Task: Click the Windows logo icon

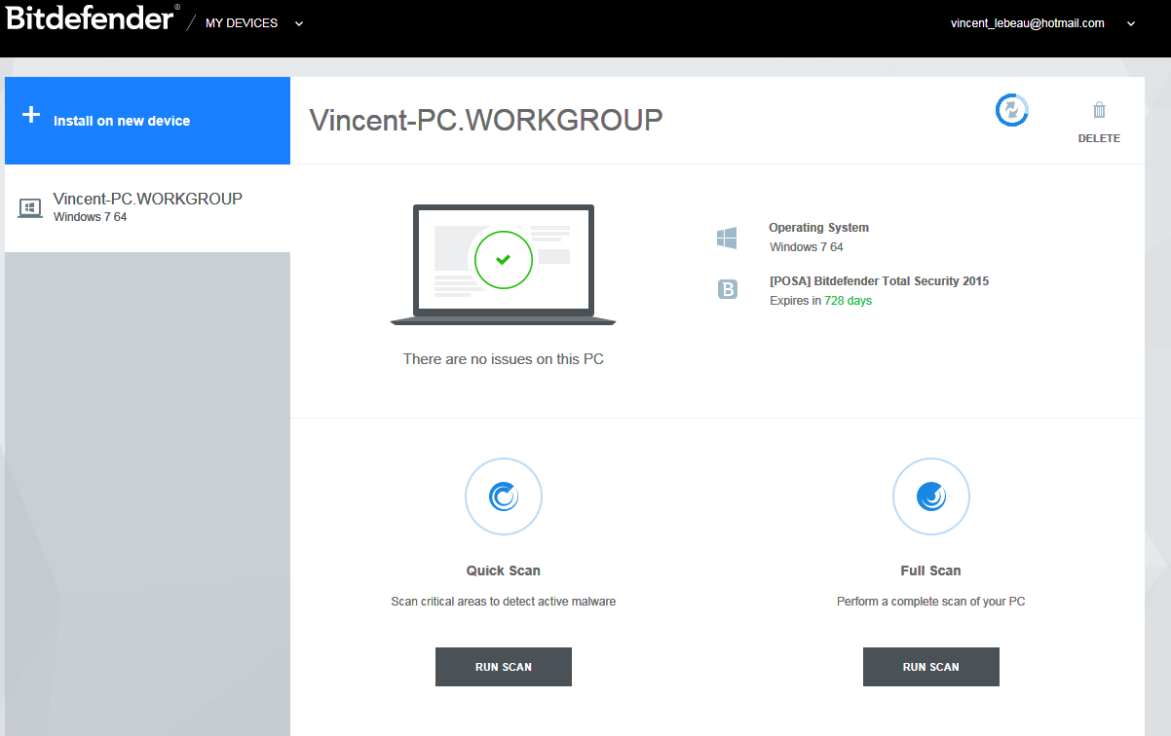Action: point(727,238)
